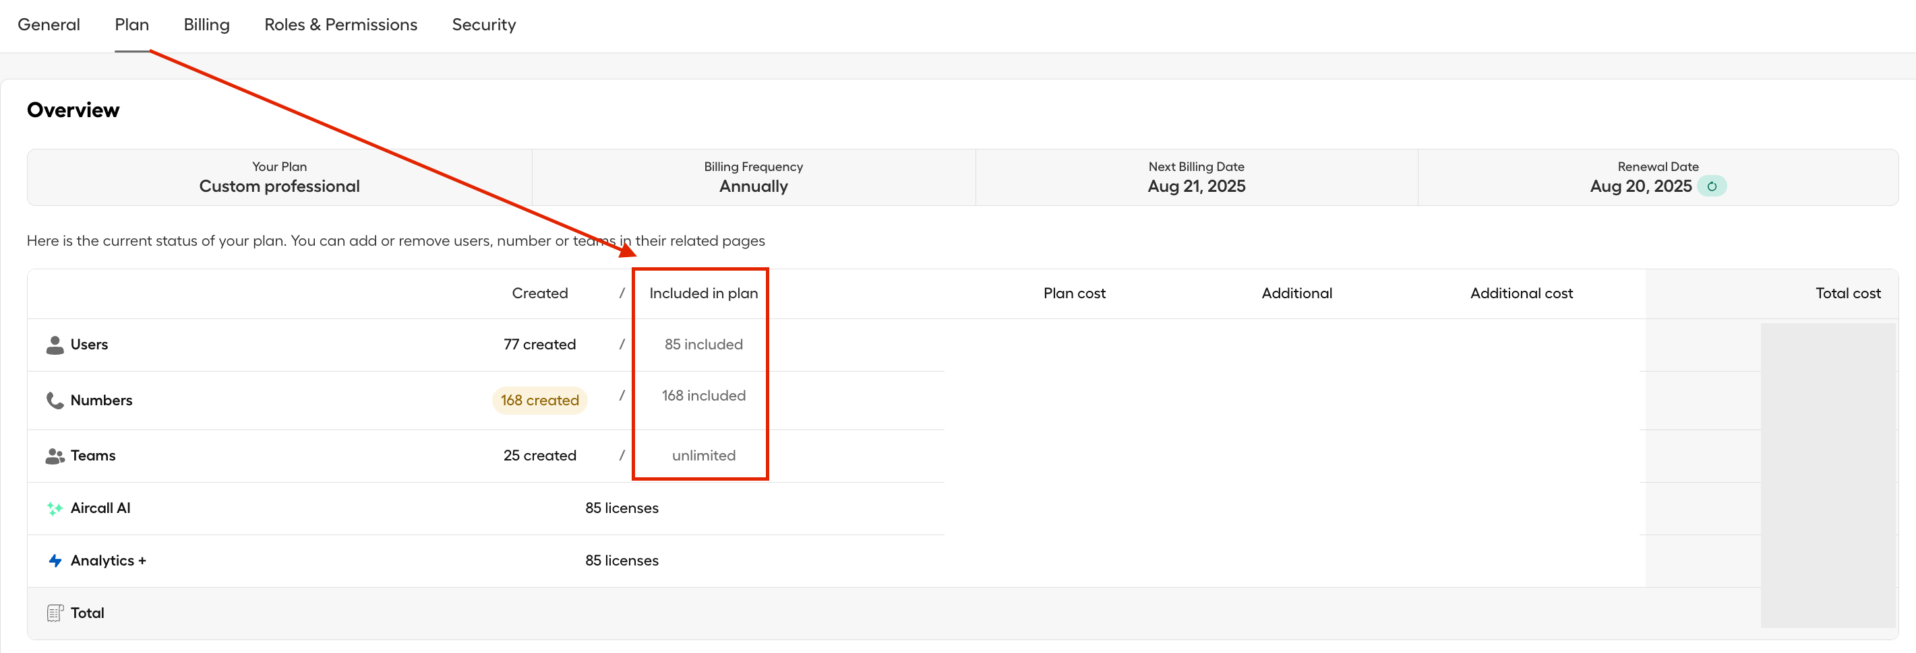1916x653 pixels.
Task: Click the Teams group icon
Action: (55, 456)
